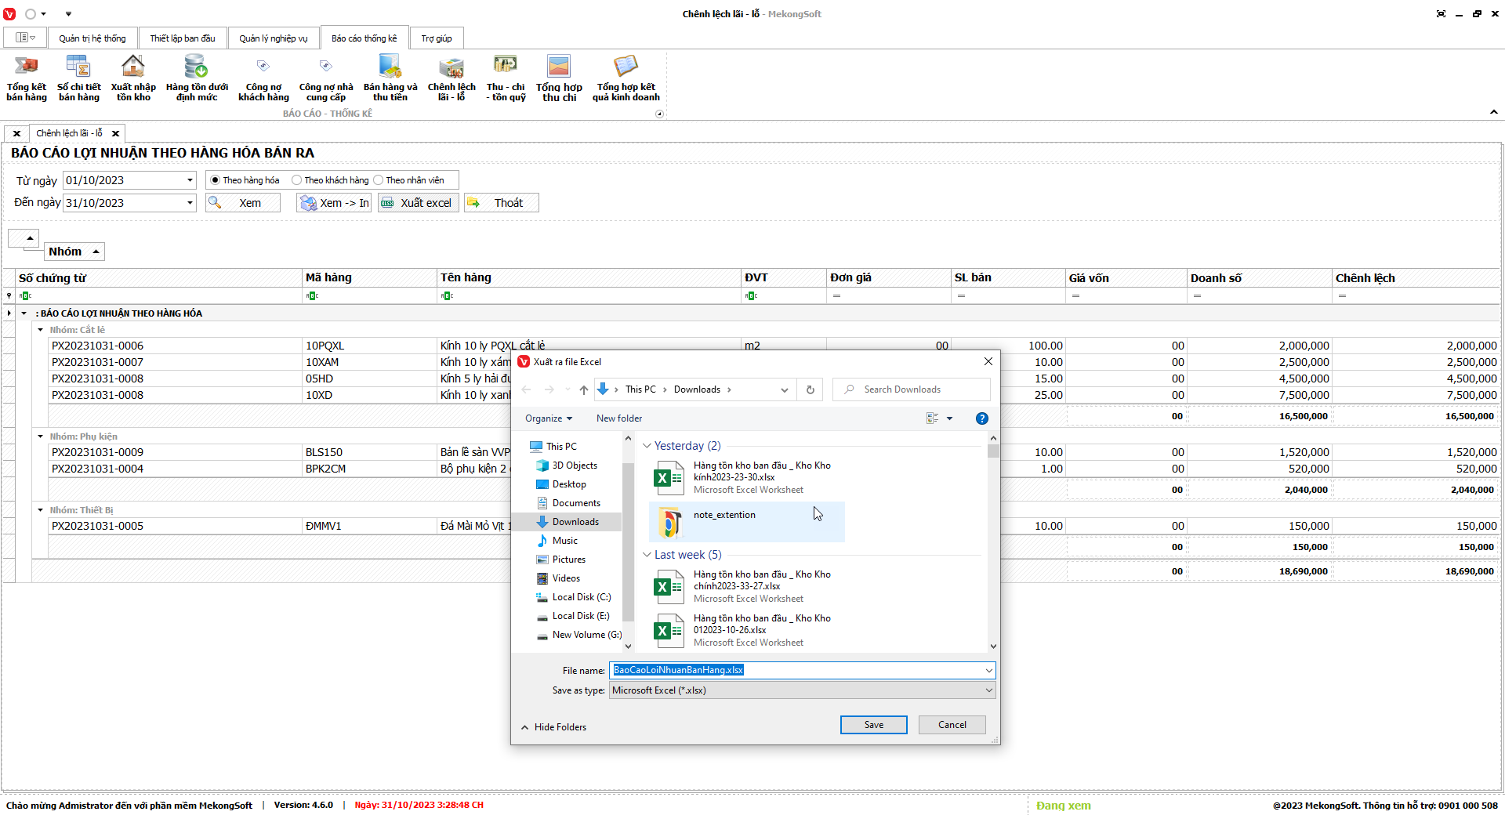Screen dimensions: 1505x815
Task: Select the Theo hàng hóa radio option
Action: point(216,180)
